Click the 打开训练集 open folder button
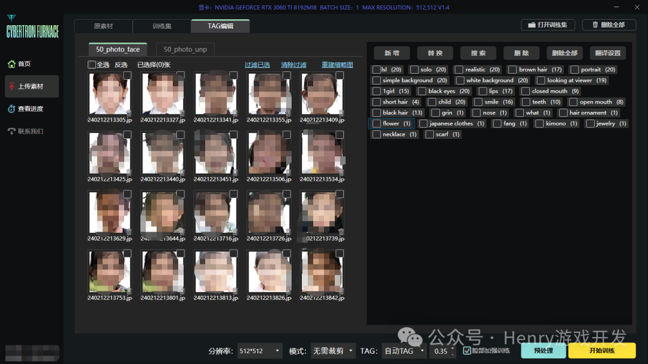 pyautogui.click(x=548, y=25)
